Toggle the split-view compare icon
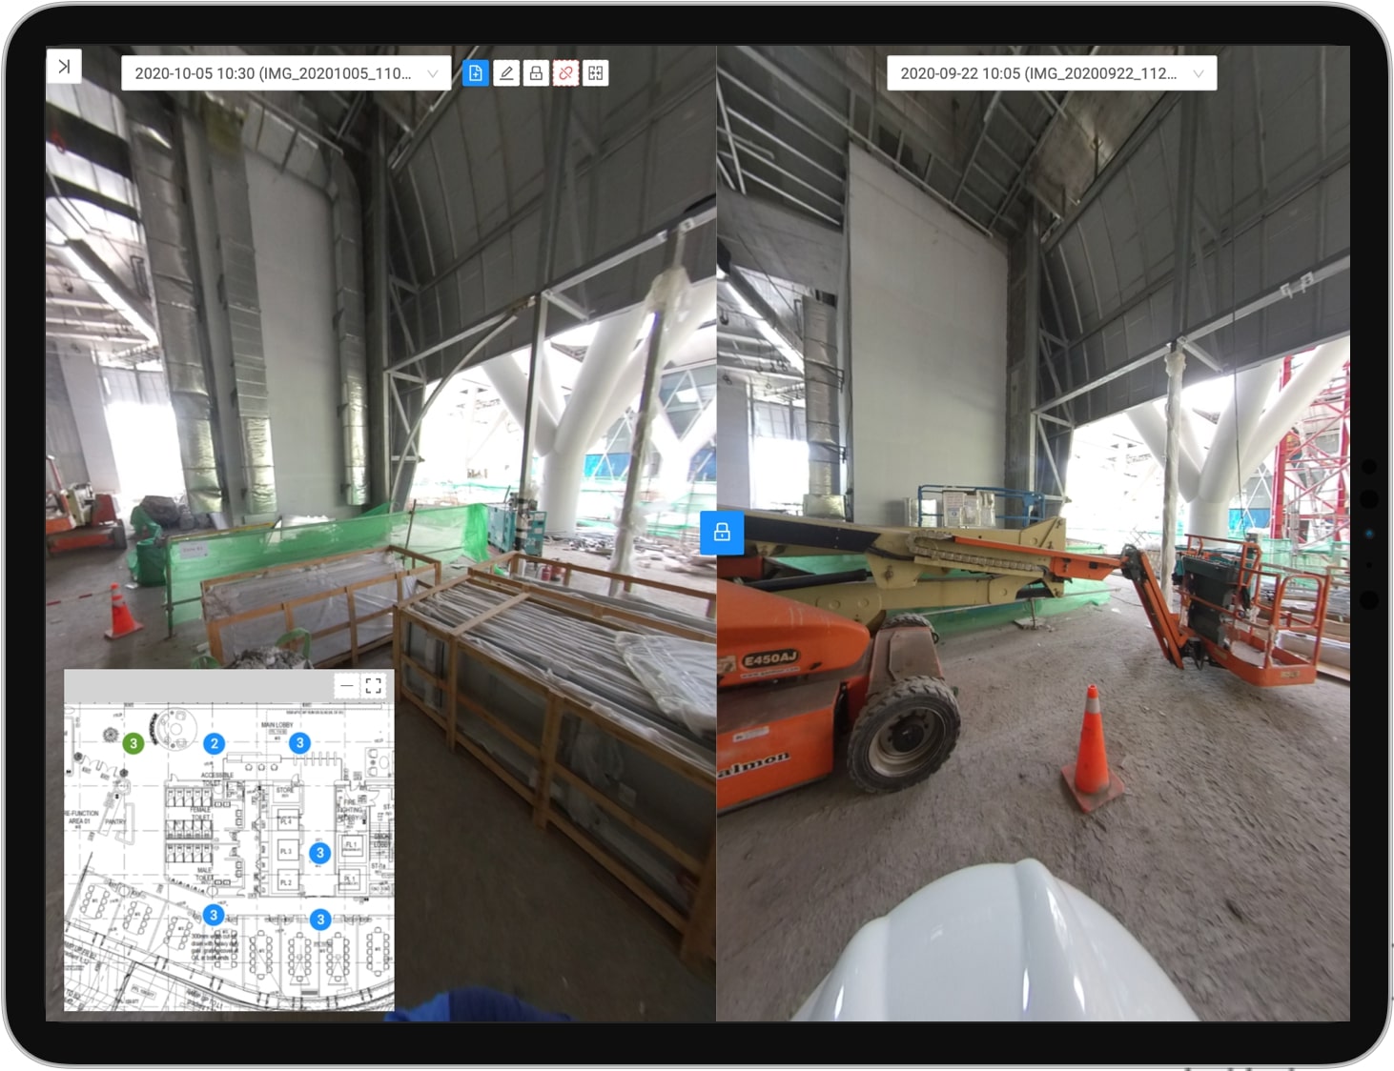The height and width of the screenshot is (1071, 1394). (596, 73)
